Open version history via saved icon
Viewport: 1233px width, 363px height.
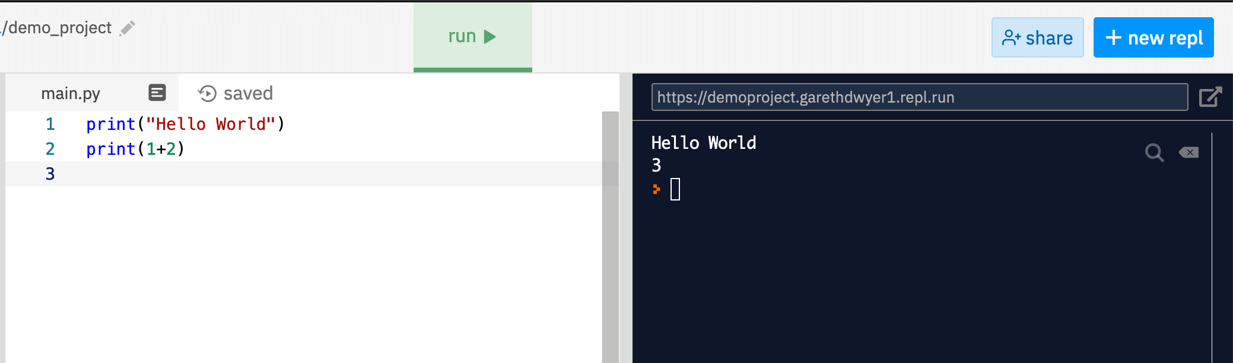[x=207, y=94]
